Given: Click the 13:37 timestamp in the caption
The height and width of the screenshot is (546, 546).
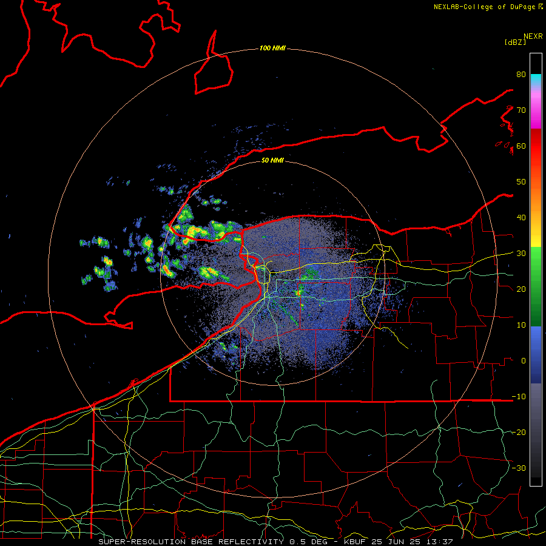Looking at the screenshot, I should (441, 542).
